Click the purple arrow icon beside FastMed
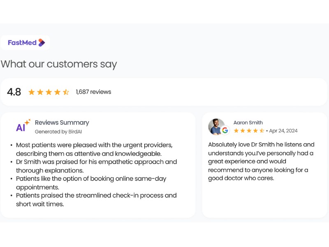The height and width of the screenshot is (247, 329). [42, 42]
